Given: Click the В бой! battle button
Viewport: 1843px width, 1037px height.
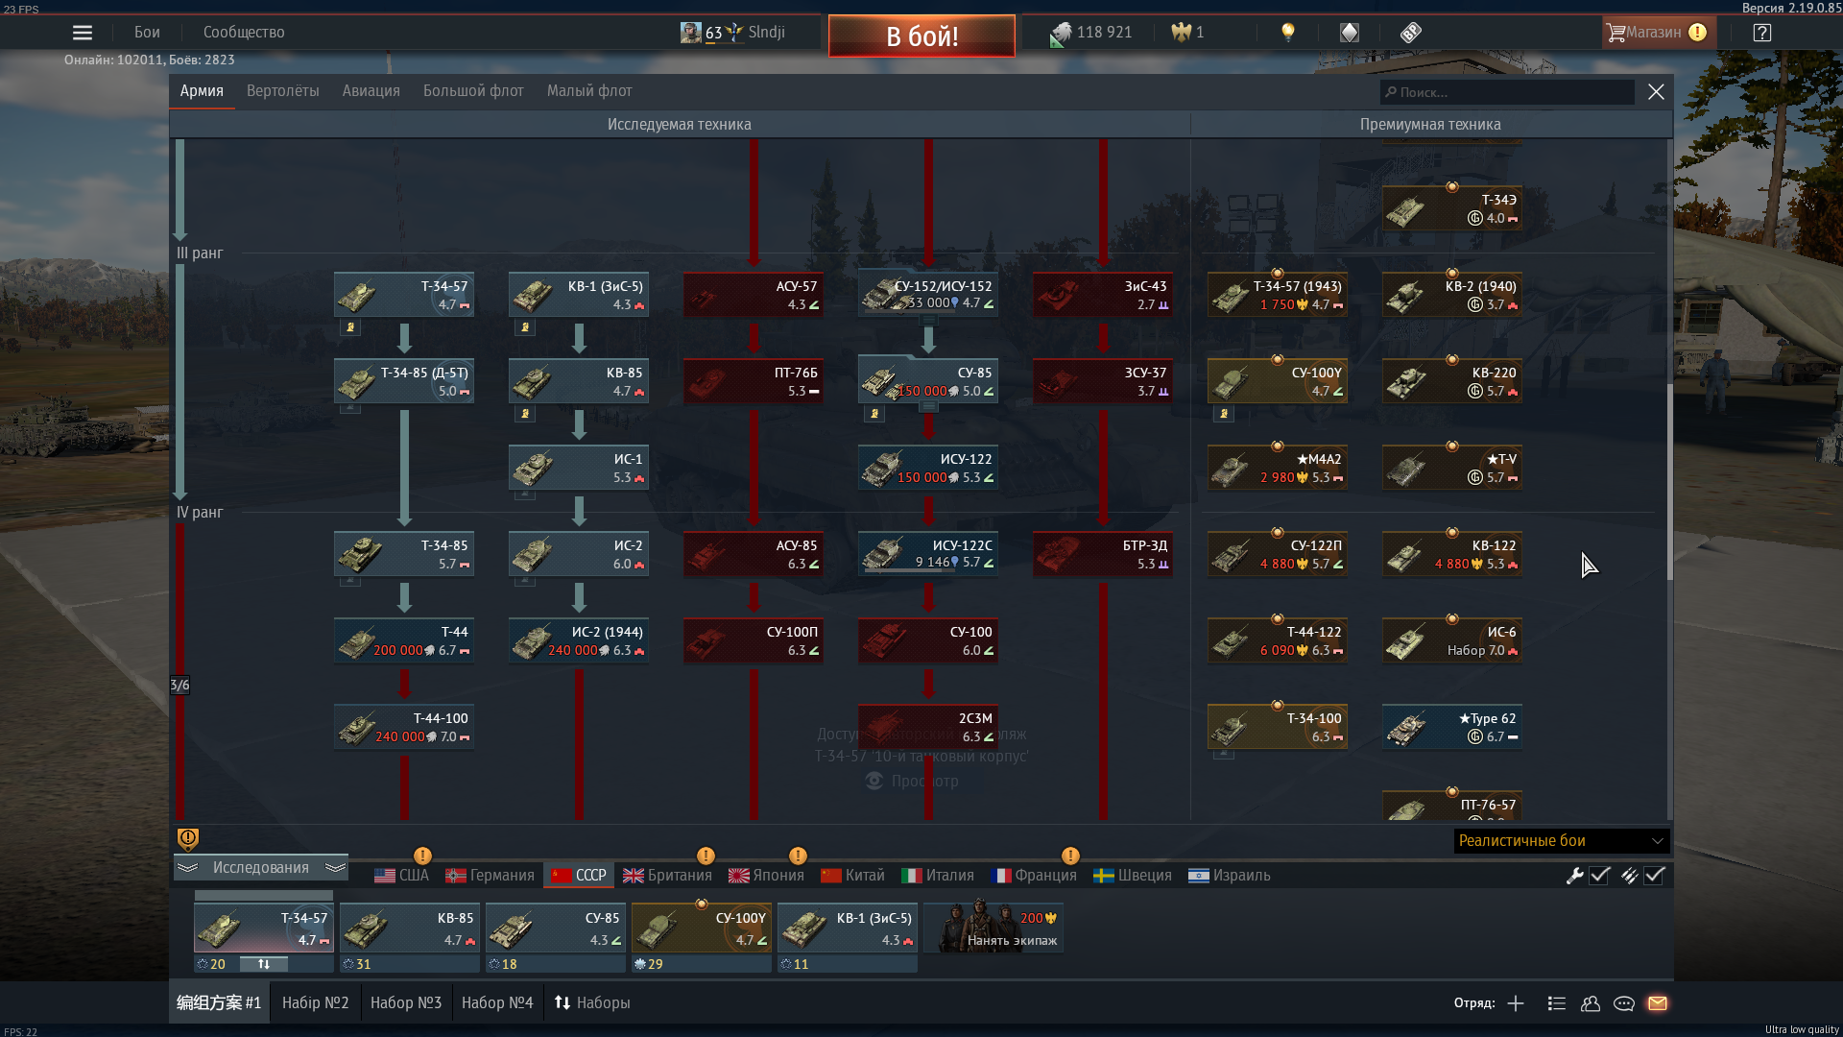Looking at the screenshot, I should click(x=921, y=36).
